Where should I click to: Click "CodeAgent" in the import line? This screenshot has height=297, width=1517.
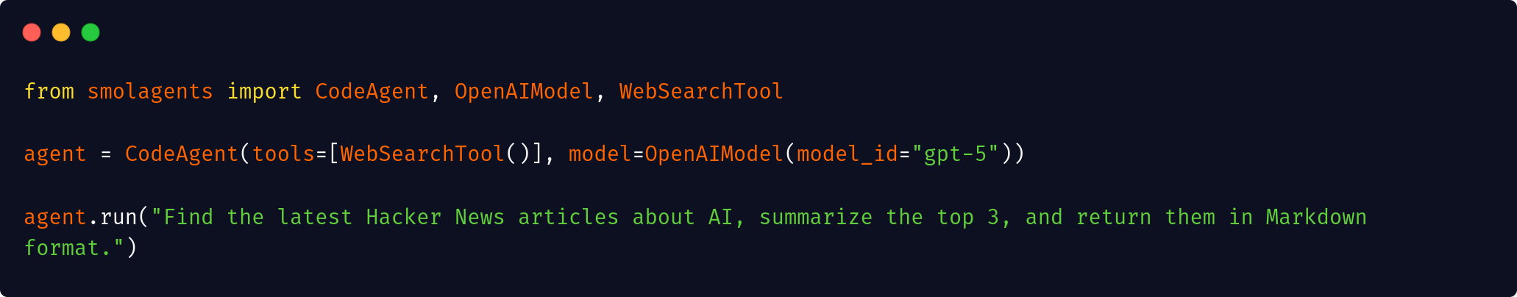point(372,91)
